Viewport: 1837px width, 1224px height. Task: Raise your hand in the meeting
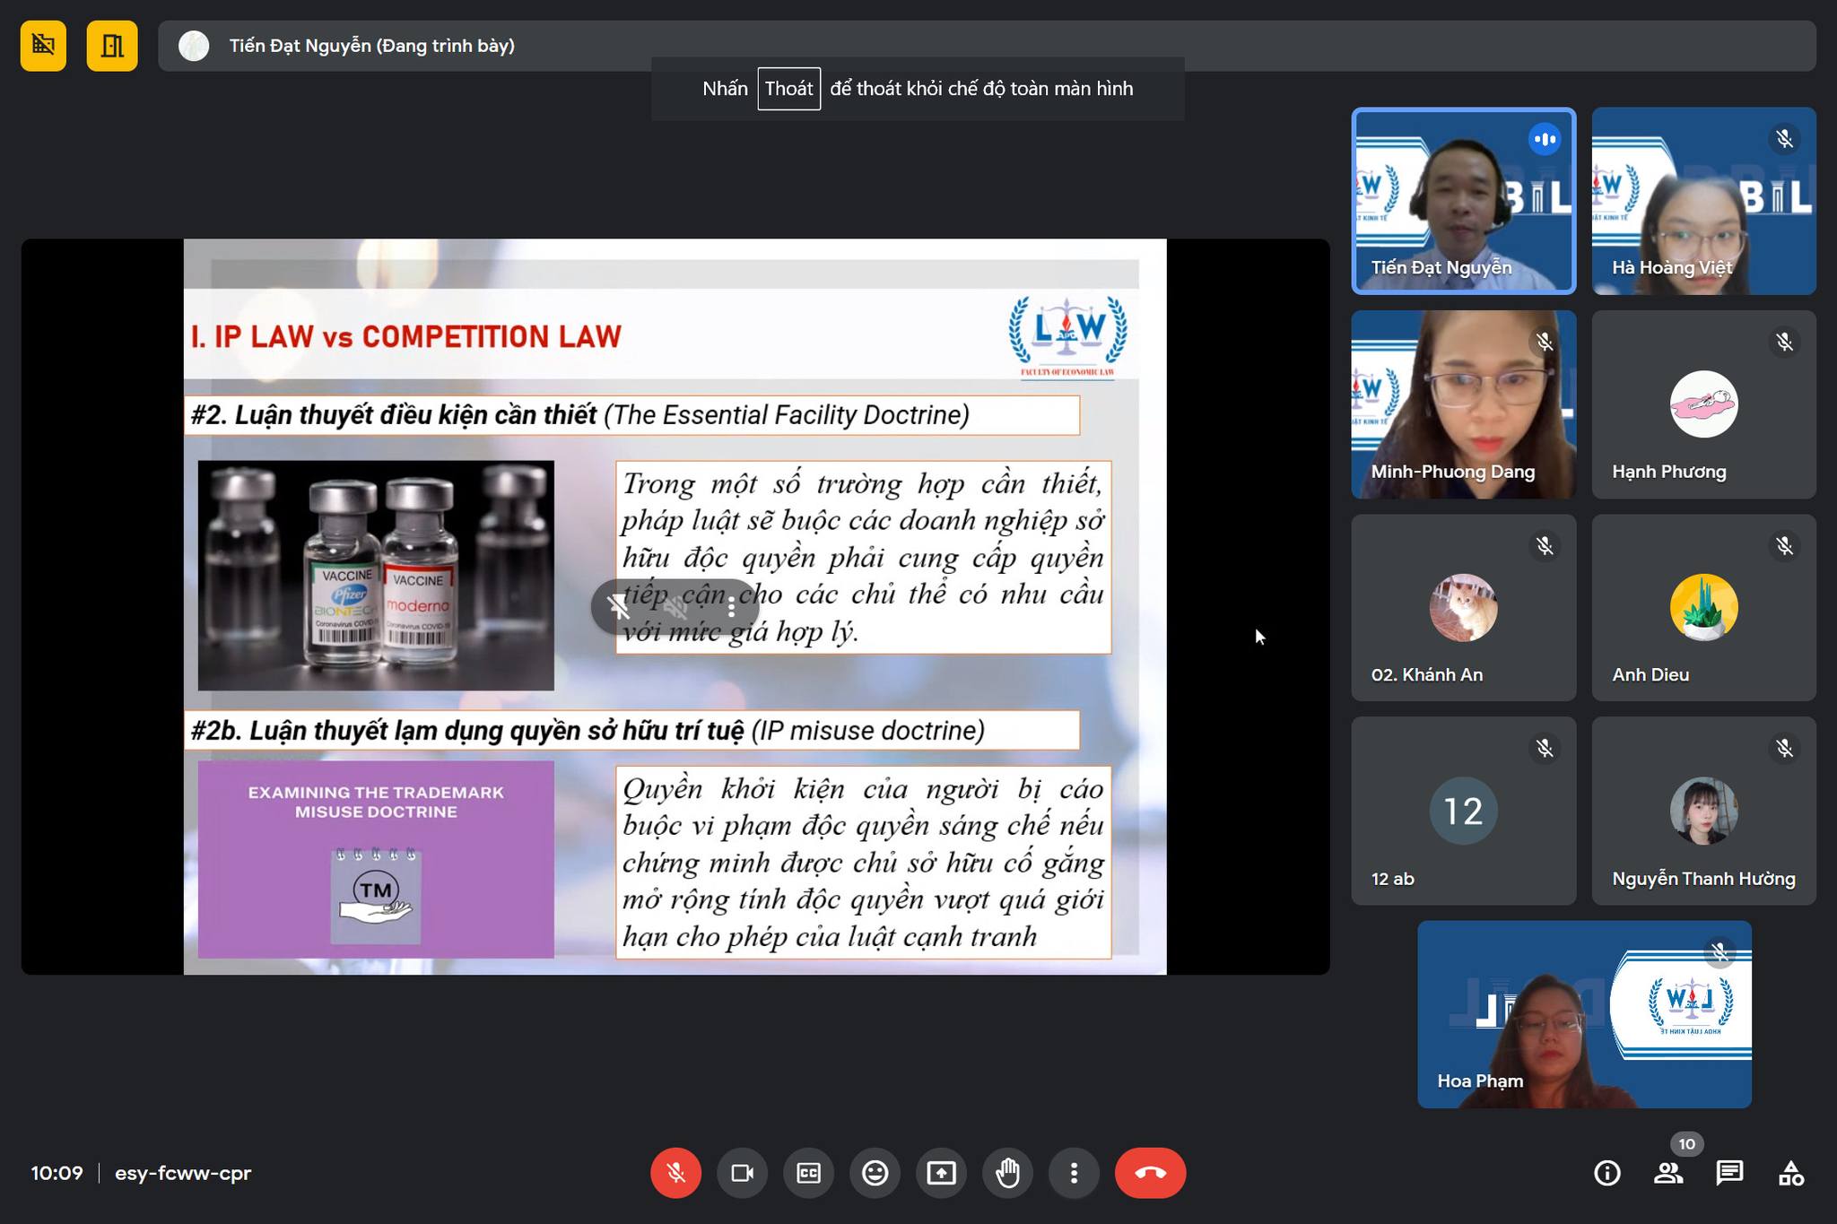coord(1007,1172)
